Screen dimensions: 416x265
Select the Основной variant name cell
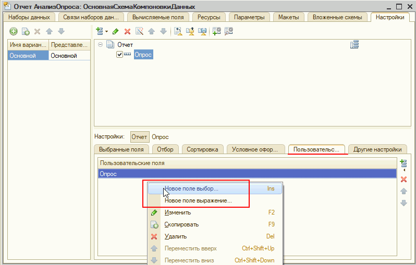[x=28, y=56]
